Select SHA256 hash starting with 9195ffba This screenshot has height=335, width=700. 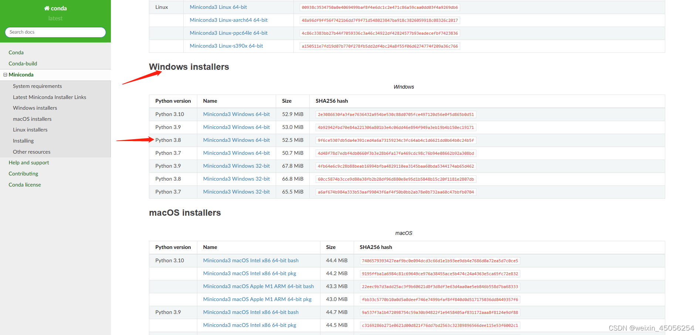click(440, 274)
